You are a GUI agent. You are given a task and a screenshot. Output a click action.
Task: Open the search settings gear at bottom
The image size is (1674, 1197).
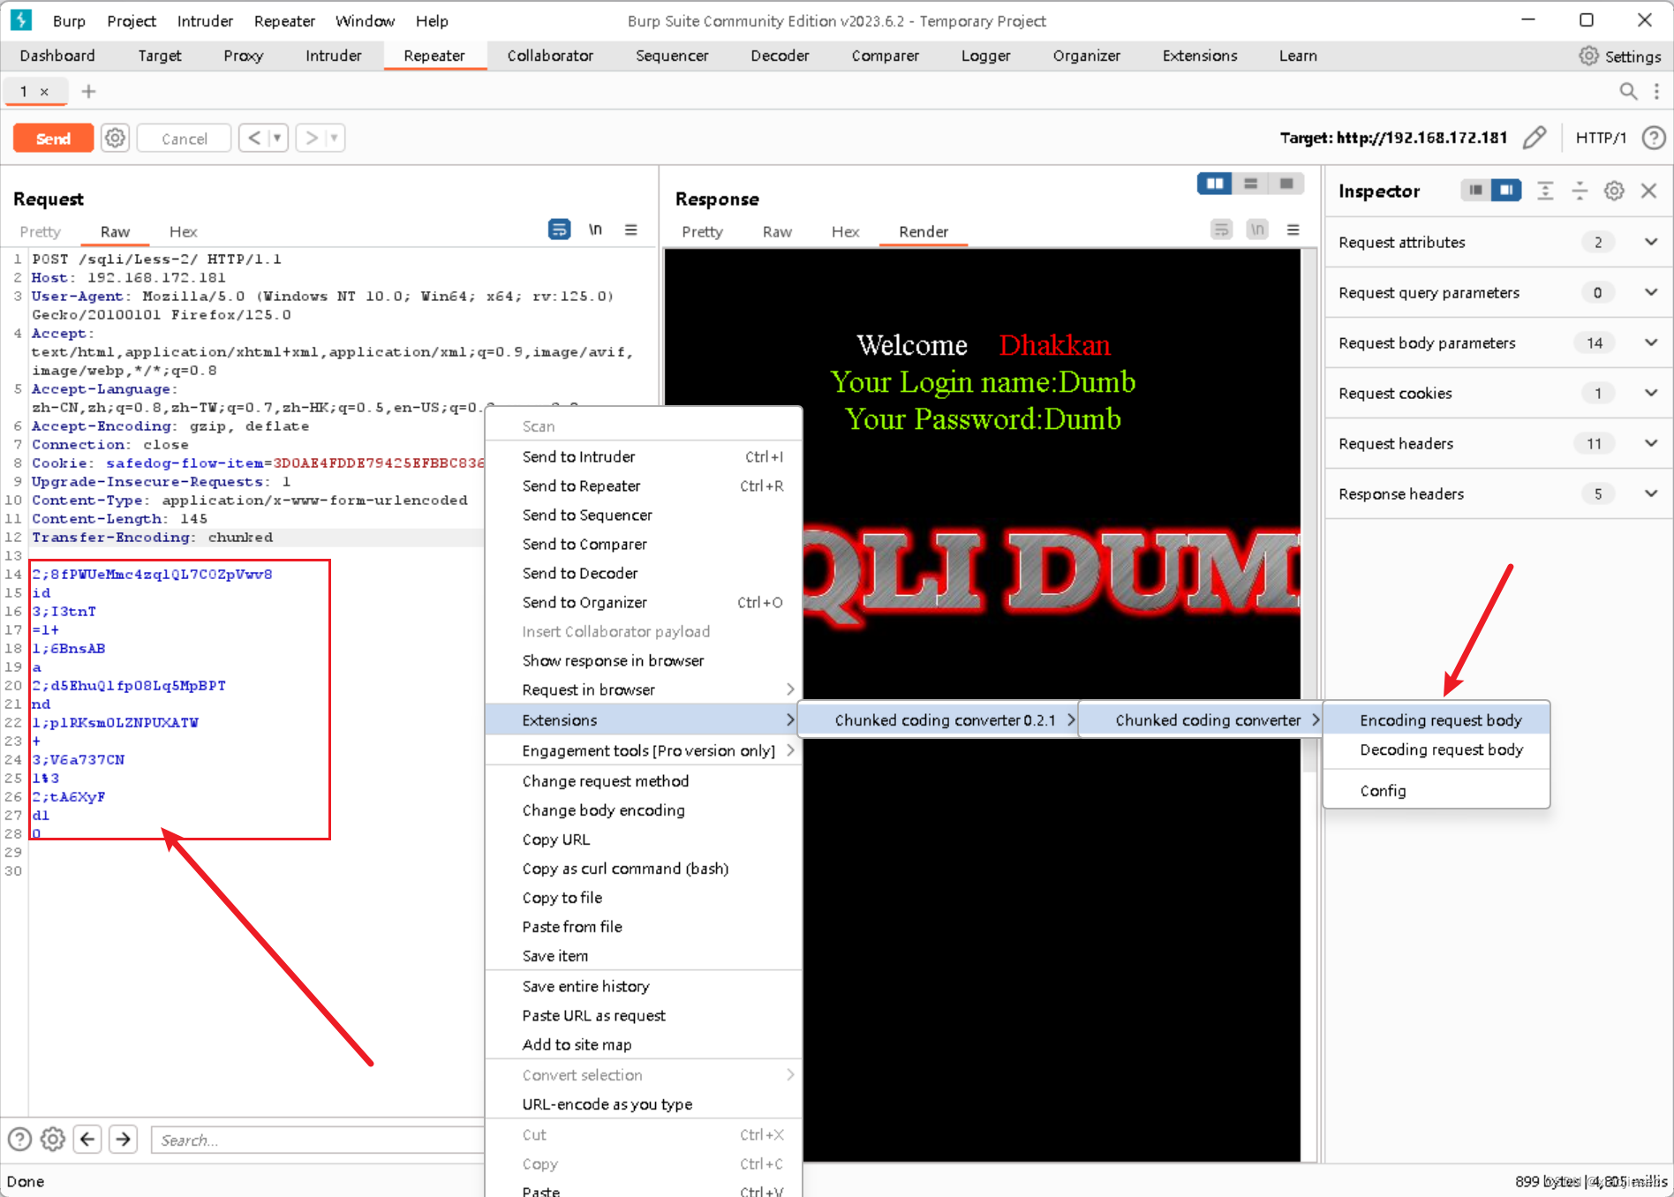click(53, 1139)
